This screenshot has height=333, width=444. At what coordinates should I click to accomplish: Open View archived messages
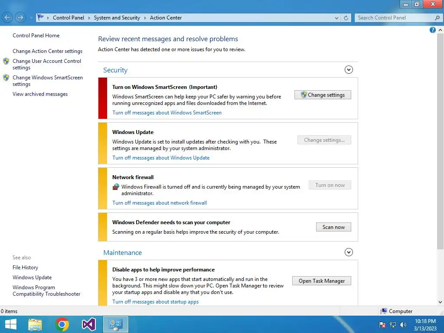pos(40,94)
